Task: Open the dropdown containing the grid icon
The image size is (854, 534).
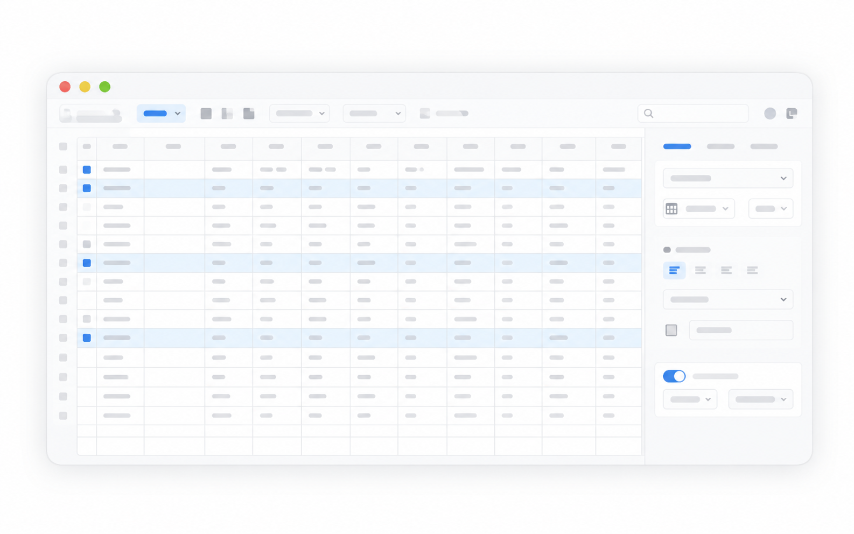Action: (699, 209)
